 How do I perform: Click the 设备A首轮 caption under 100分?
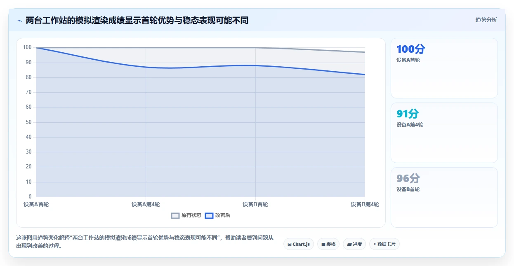pos(408,60)
